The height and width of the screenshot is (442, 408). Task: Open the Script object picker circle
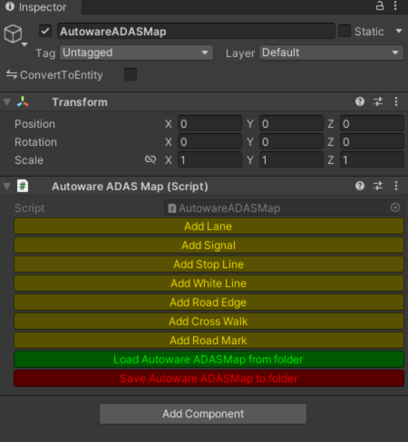coord(395,208)
